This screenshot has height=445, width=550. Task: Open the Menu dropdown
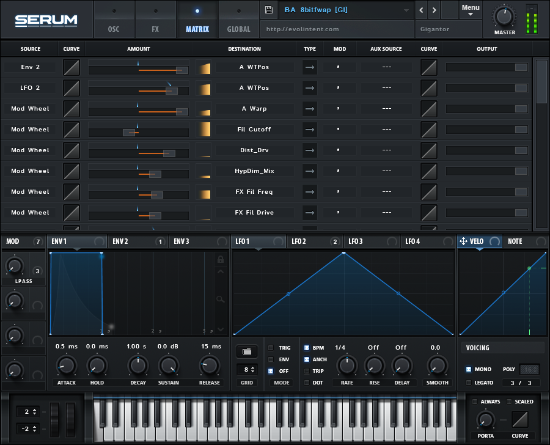pyautogui.click(x=471, y=10)
